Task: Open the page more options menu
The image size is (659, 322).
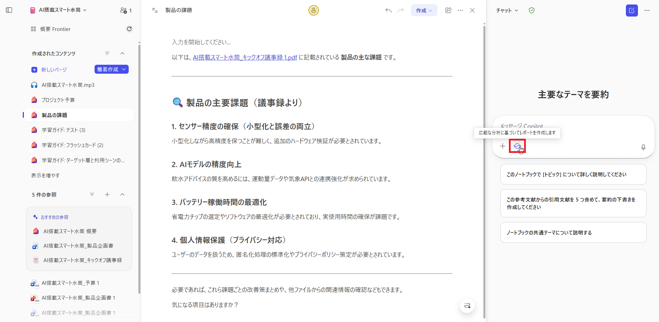Action: click(460, 10)
